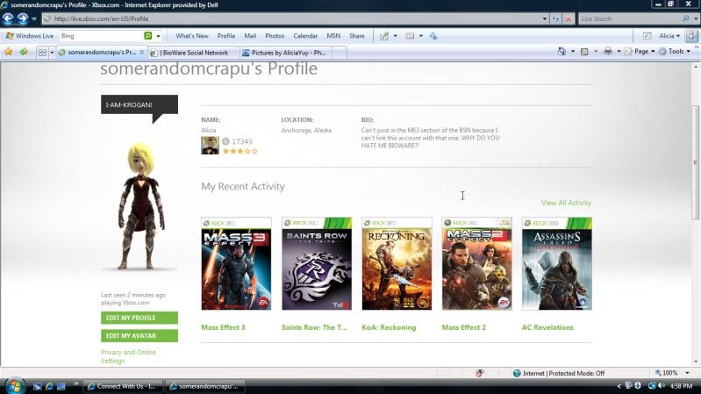Click the green Bing search button
Image resolution: width=701 pixels, height=394 pixels.
(148, 36)
